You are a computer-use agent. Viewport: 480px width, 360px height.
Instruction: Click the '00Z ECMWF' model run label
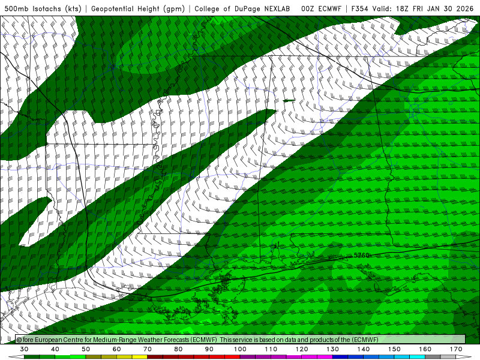(321, 9)
